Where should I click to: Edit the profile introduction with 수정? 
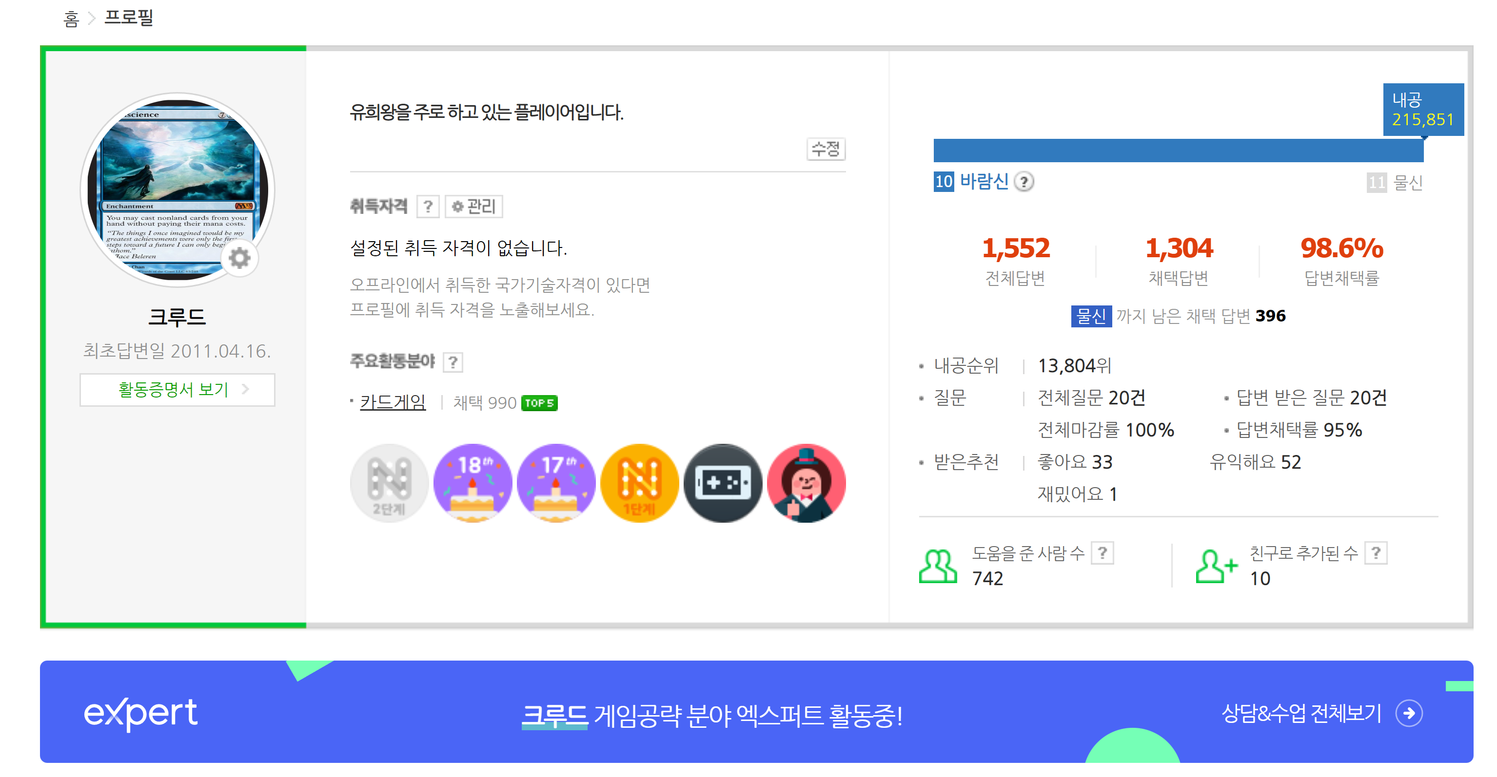(x=826, y=149)
